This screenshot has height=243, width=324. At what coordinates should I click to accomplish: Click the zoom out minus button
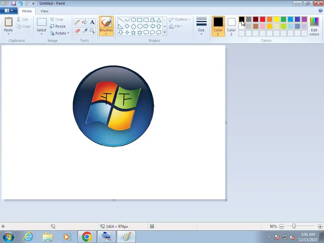click(x=281, y=227)
